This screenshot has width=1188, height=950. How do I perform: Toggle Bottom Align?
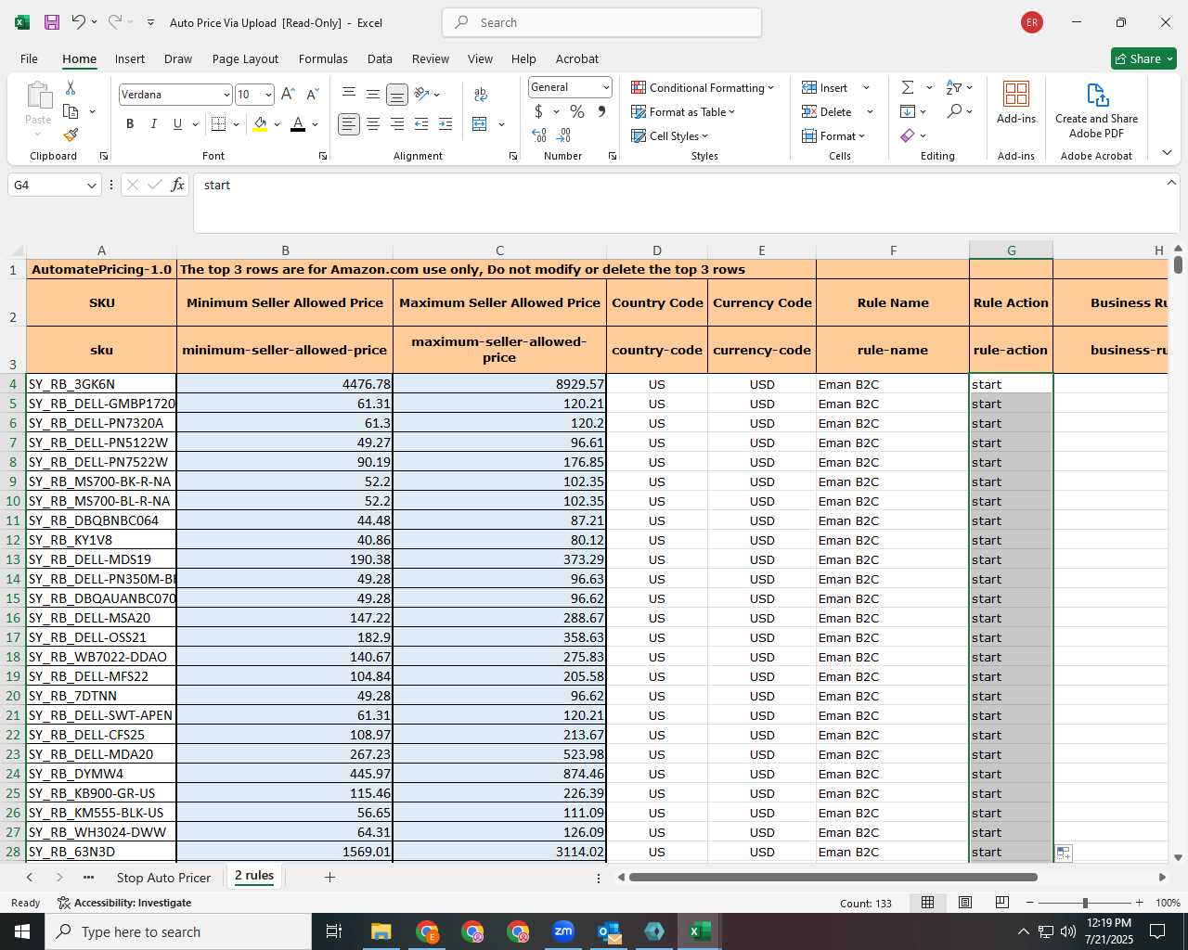coord(396,95)
